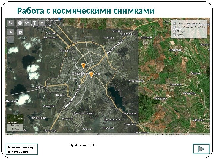Click the map coordinates readout in status bar

coord(168,135)
